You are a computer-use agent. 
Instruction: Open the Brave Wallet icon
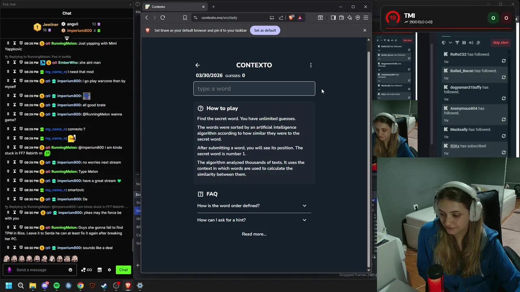pos(341,17)
